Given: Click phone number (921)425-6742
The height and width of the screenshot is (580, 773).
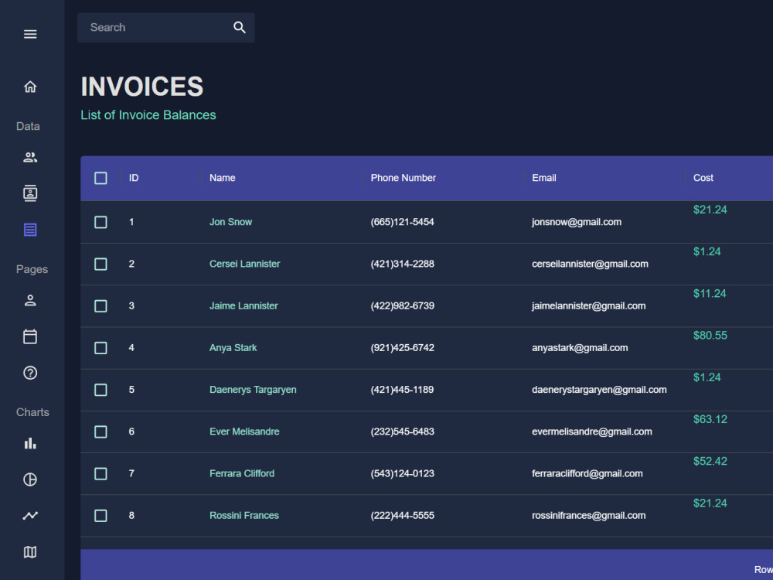Looking at the screenshot, I should coord(402,348).
